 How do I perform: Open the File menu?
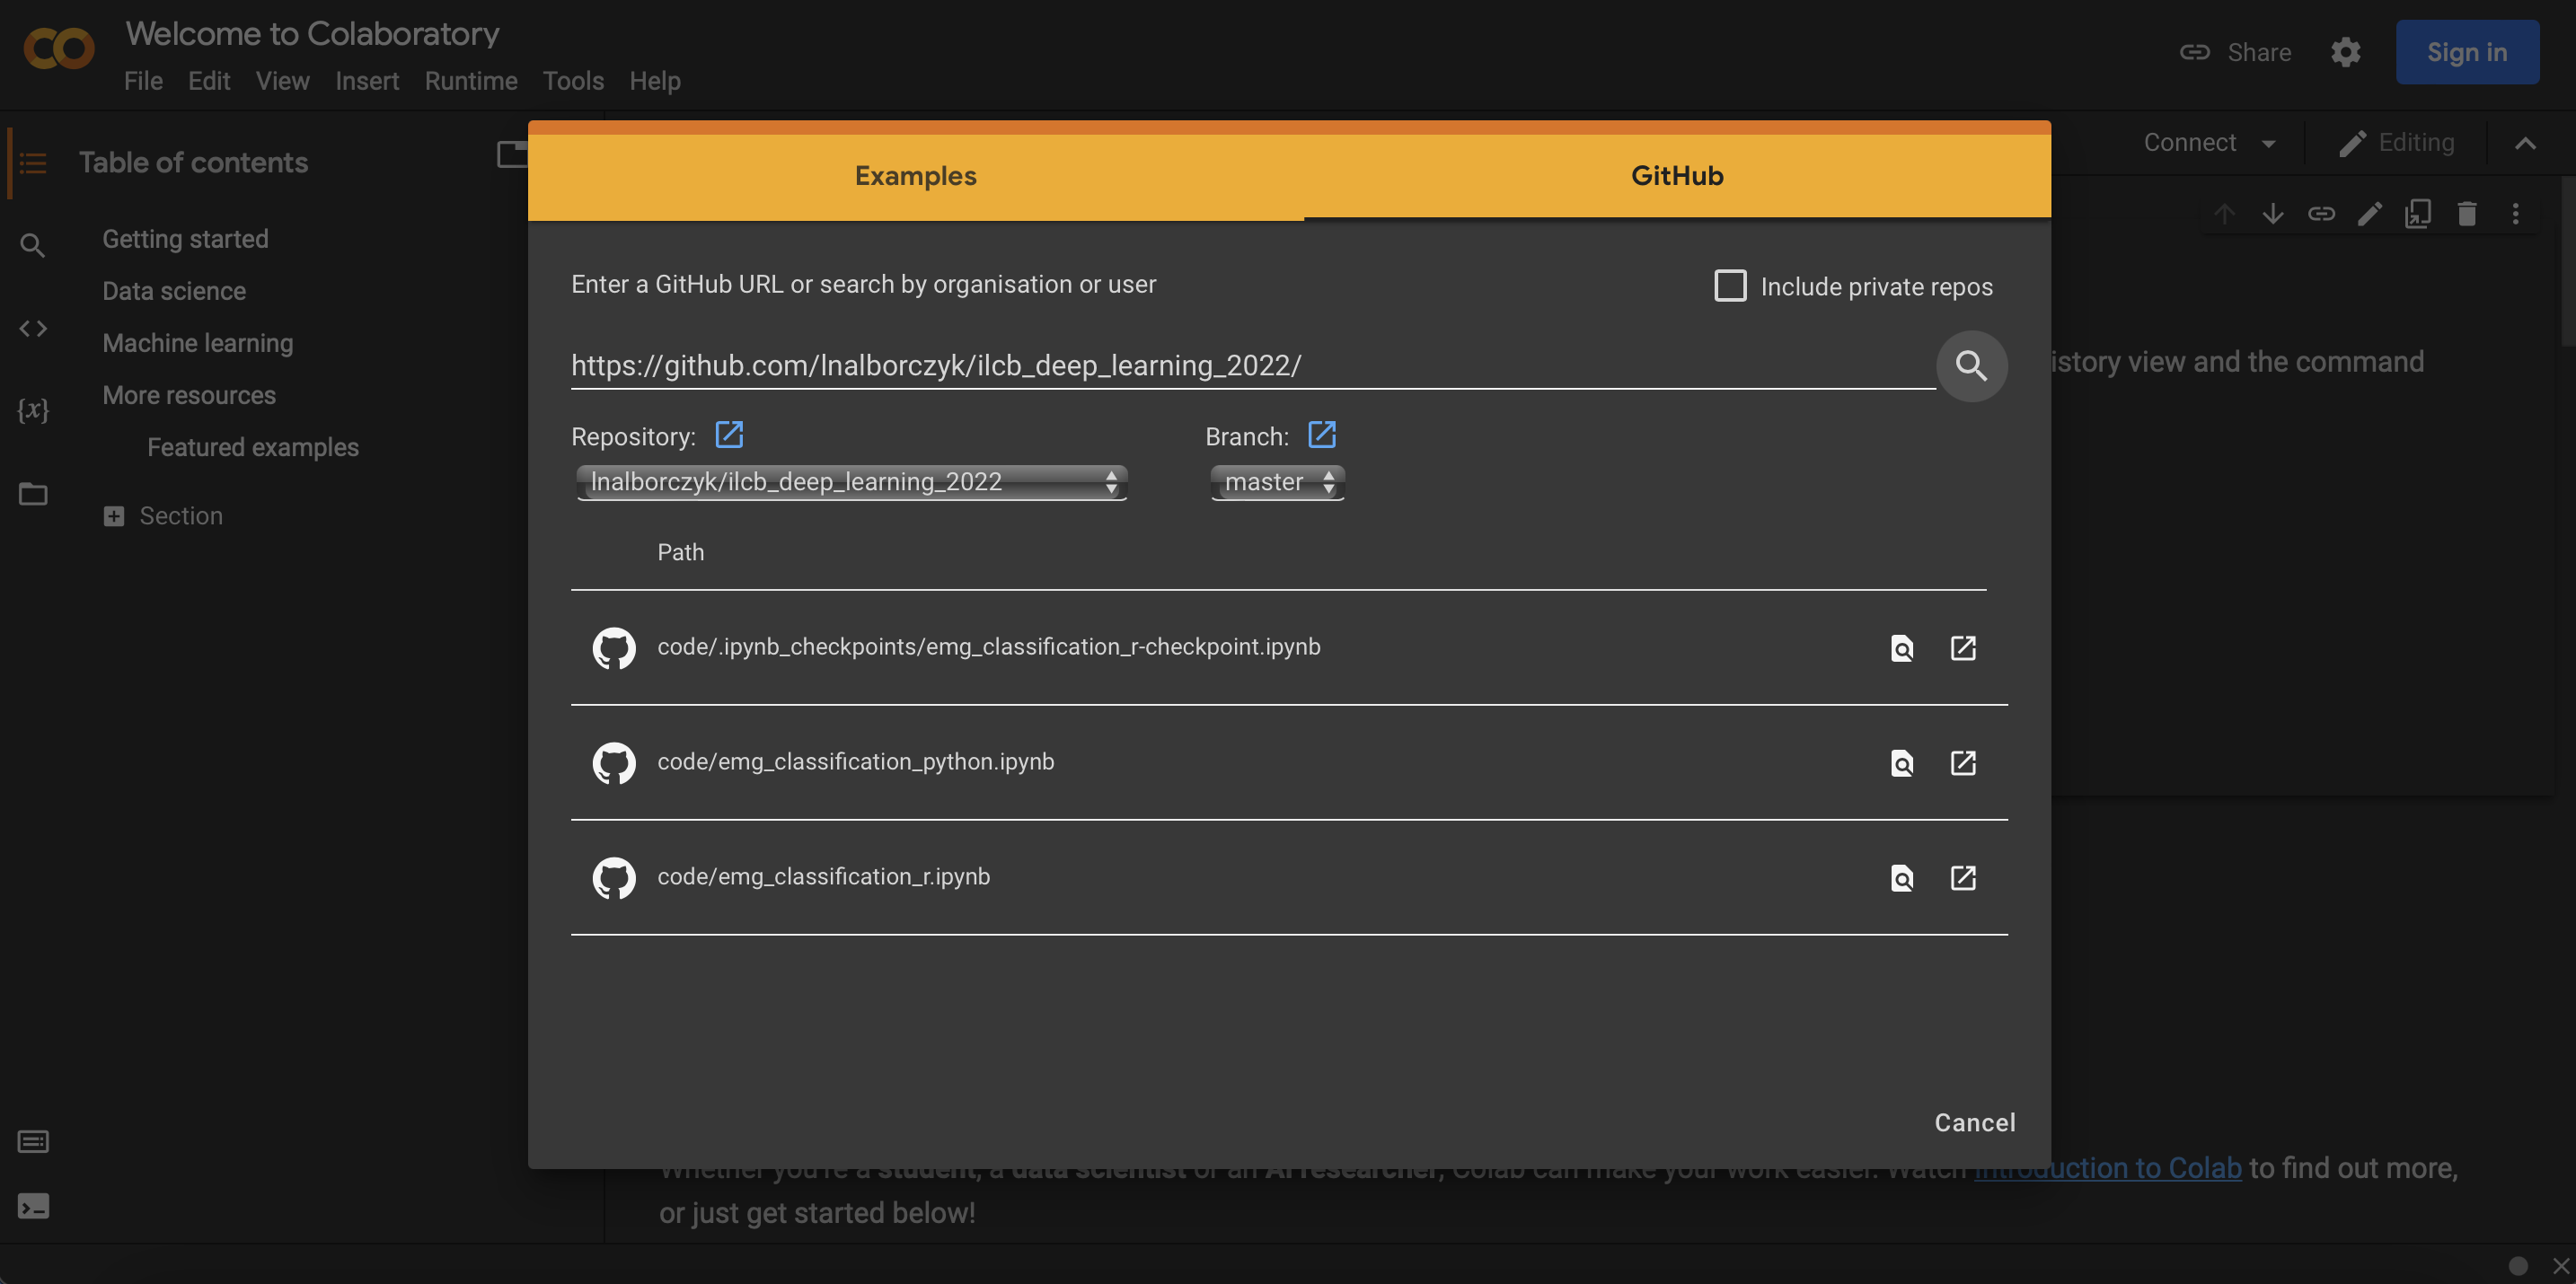pos(143,81)
